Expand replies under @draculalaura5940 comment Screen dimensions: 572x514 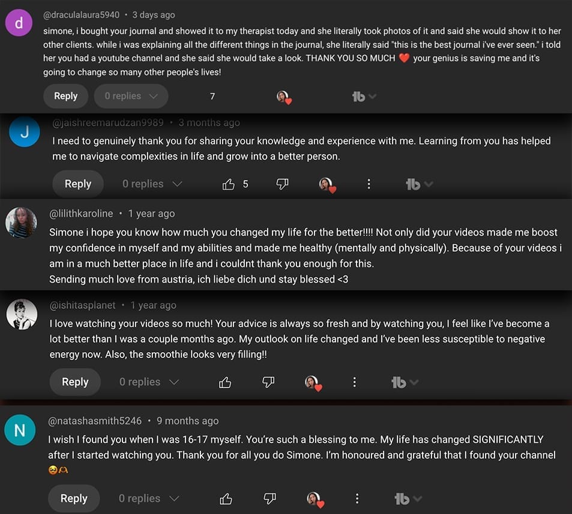131,96
